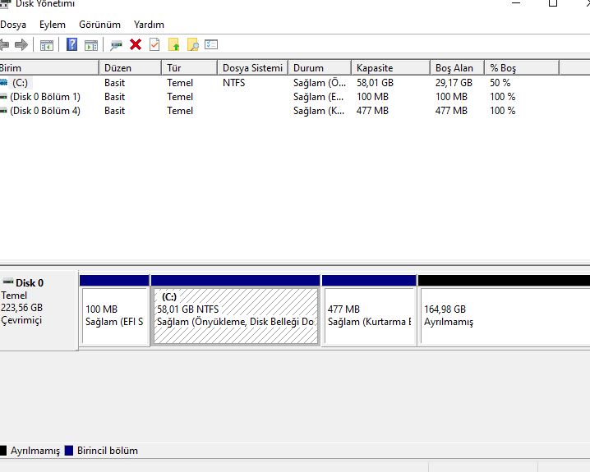
Task: Maximize the Disk Yönetimi window
Action: pyautogui.click(x=553, y=3)
